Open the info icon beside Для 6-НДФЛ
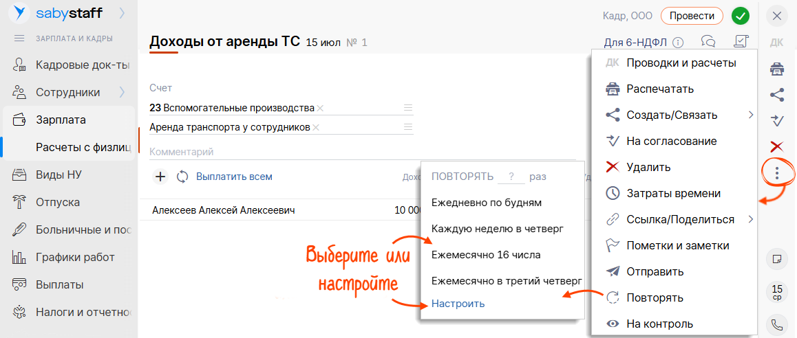Image resolution: width=797 pixels, height=338 pixels. [x=677, y=43]
